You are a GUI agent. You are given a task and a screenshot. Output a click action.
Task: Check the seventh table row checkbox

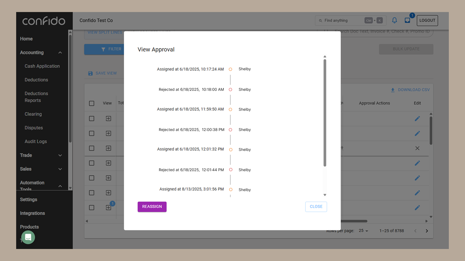tap(92, 208)
